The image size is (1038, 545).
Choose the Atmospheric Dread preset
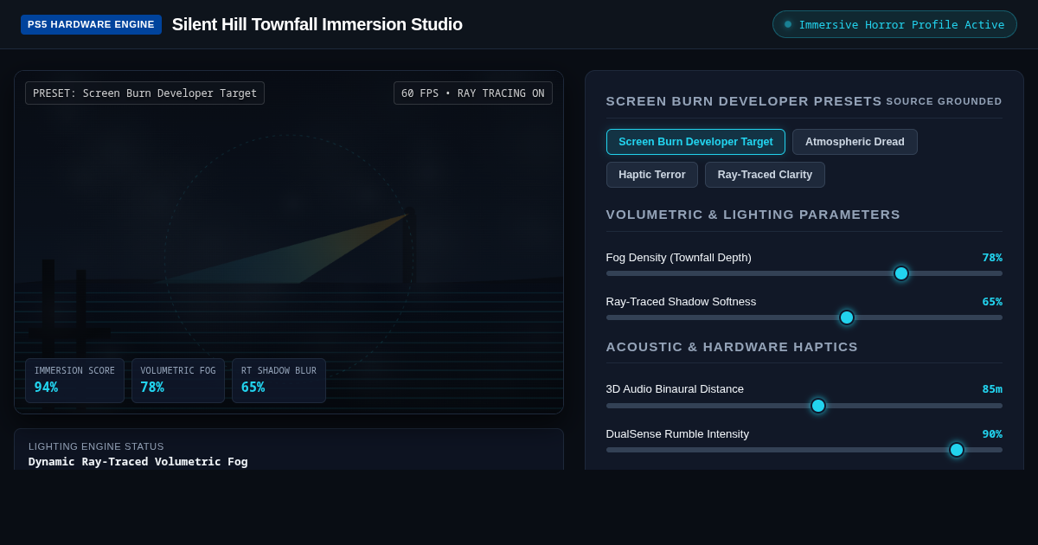(855, 142)
